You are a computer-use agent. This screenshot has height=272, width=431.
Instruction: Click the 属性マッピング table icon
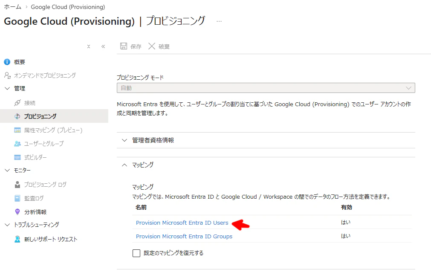point(17,130)
